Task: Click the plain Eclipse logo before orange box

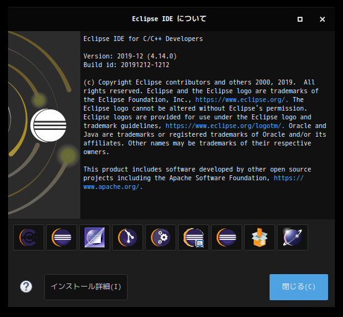Action: point(227,237)
